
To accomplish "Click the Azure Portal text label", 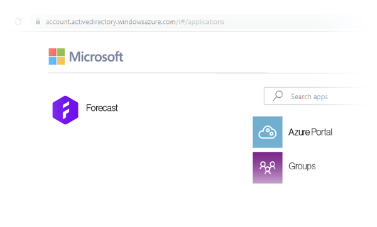I will pos(310,132).
